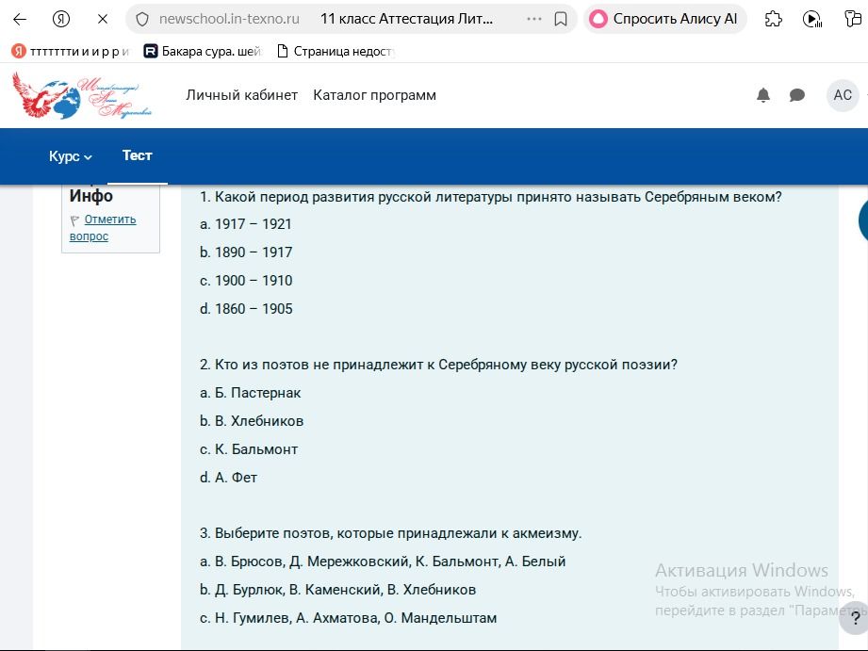Open the AC user avatar menu
Viewport: 868px width, 651px height.
click(843, 95)
